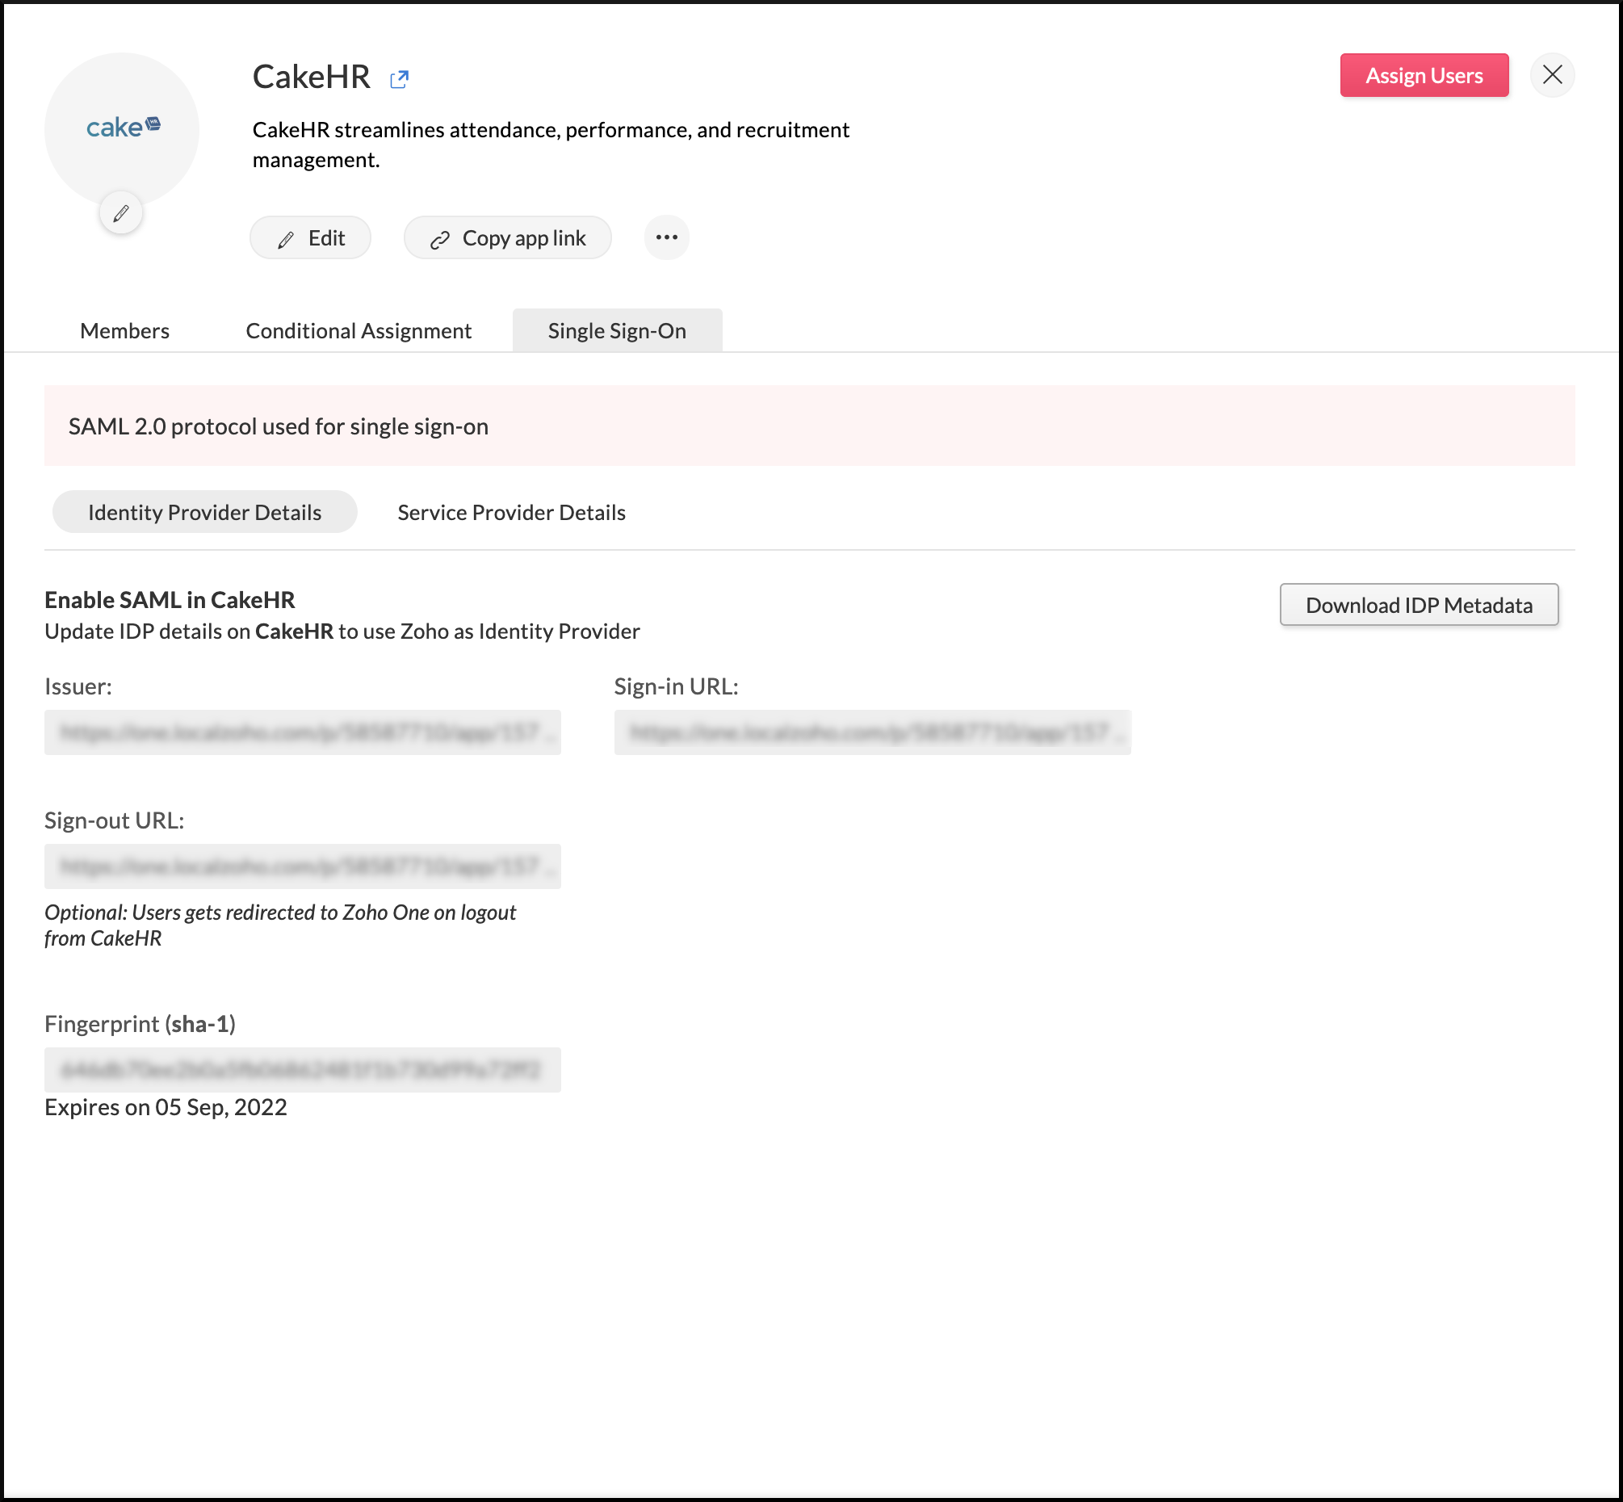Click the Edit button
1623x1502 pixels.
click(310, 238)
